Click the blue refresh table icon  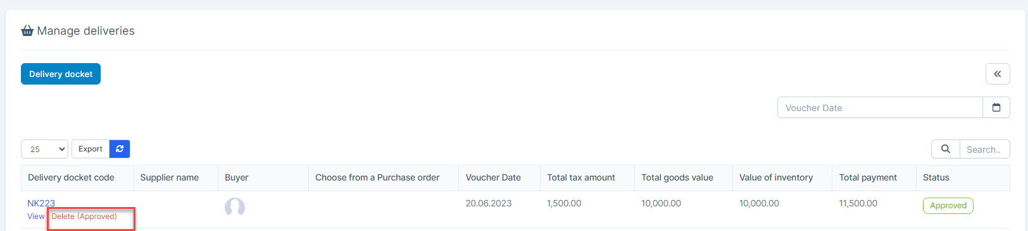pyautogui.click(x=120, y=149)
